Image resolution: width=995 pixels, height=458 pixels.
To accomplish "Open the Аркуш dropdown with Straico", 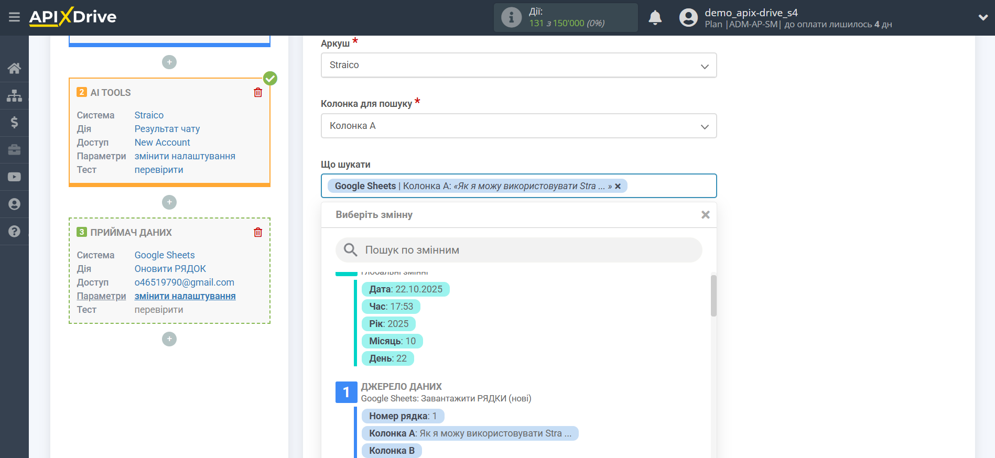I will [x=519, y=66].
